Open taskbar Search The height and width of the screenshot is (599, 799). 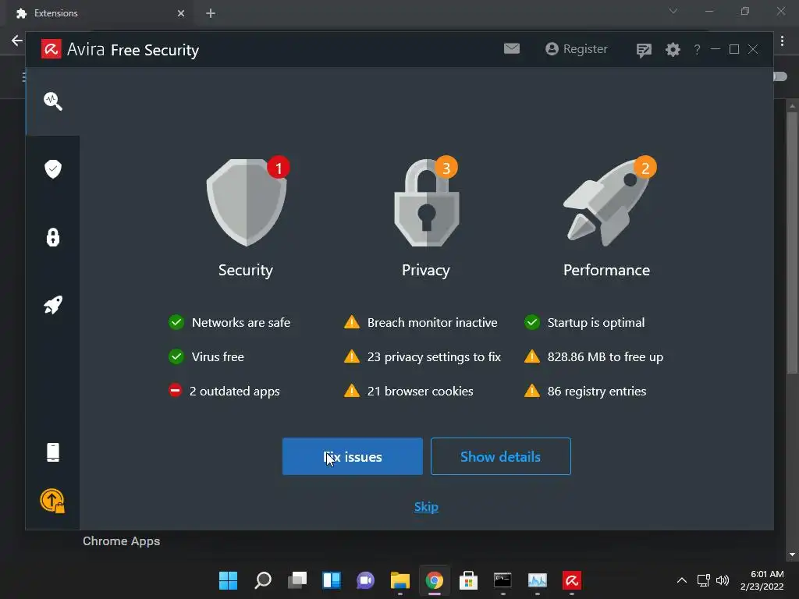(x=263, y=580)
